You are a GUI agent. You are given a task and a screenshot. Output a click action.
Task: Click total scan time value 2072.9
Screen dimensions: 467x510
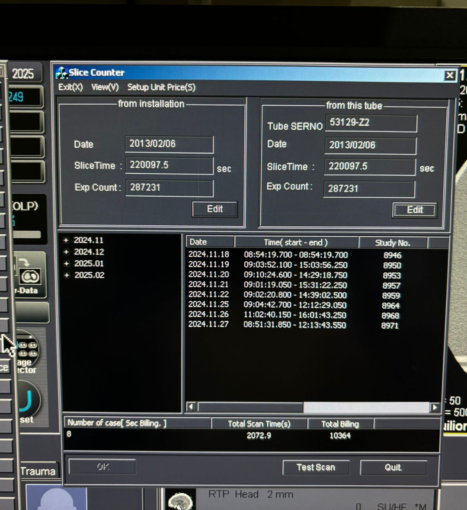[259, 436]
